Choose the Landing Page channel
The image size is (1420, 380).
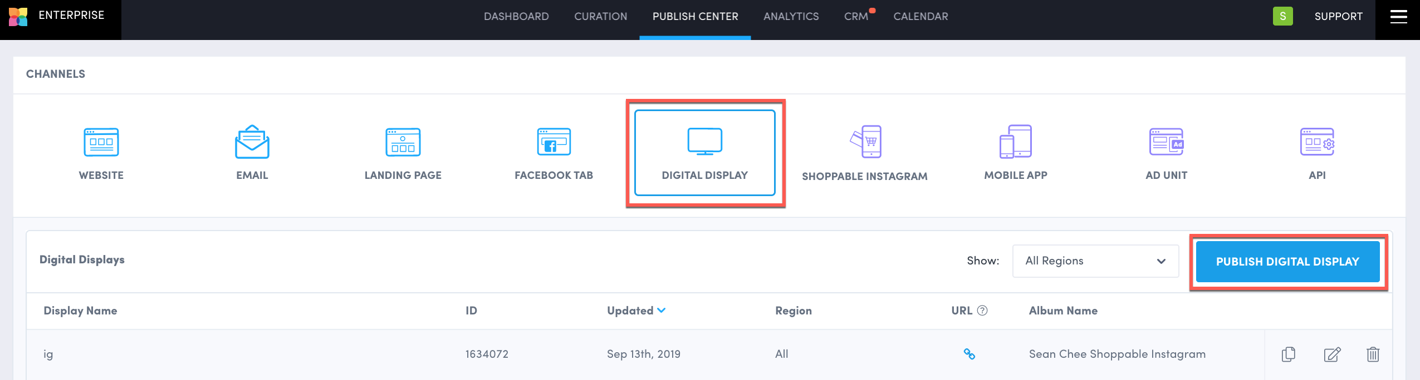pyautogui.click(x=403, y=142)
